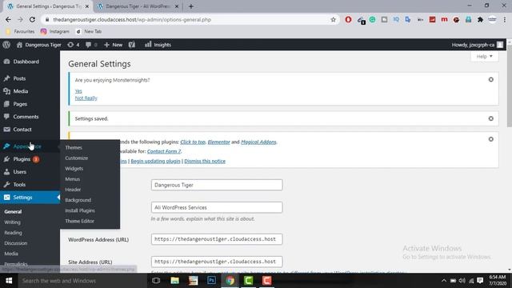This screenshot has height=288, width=512.
Task: Select Background from Appearance flyout
Action: tap(78, 200)
